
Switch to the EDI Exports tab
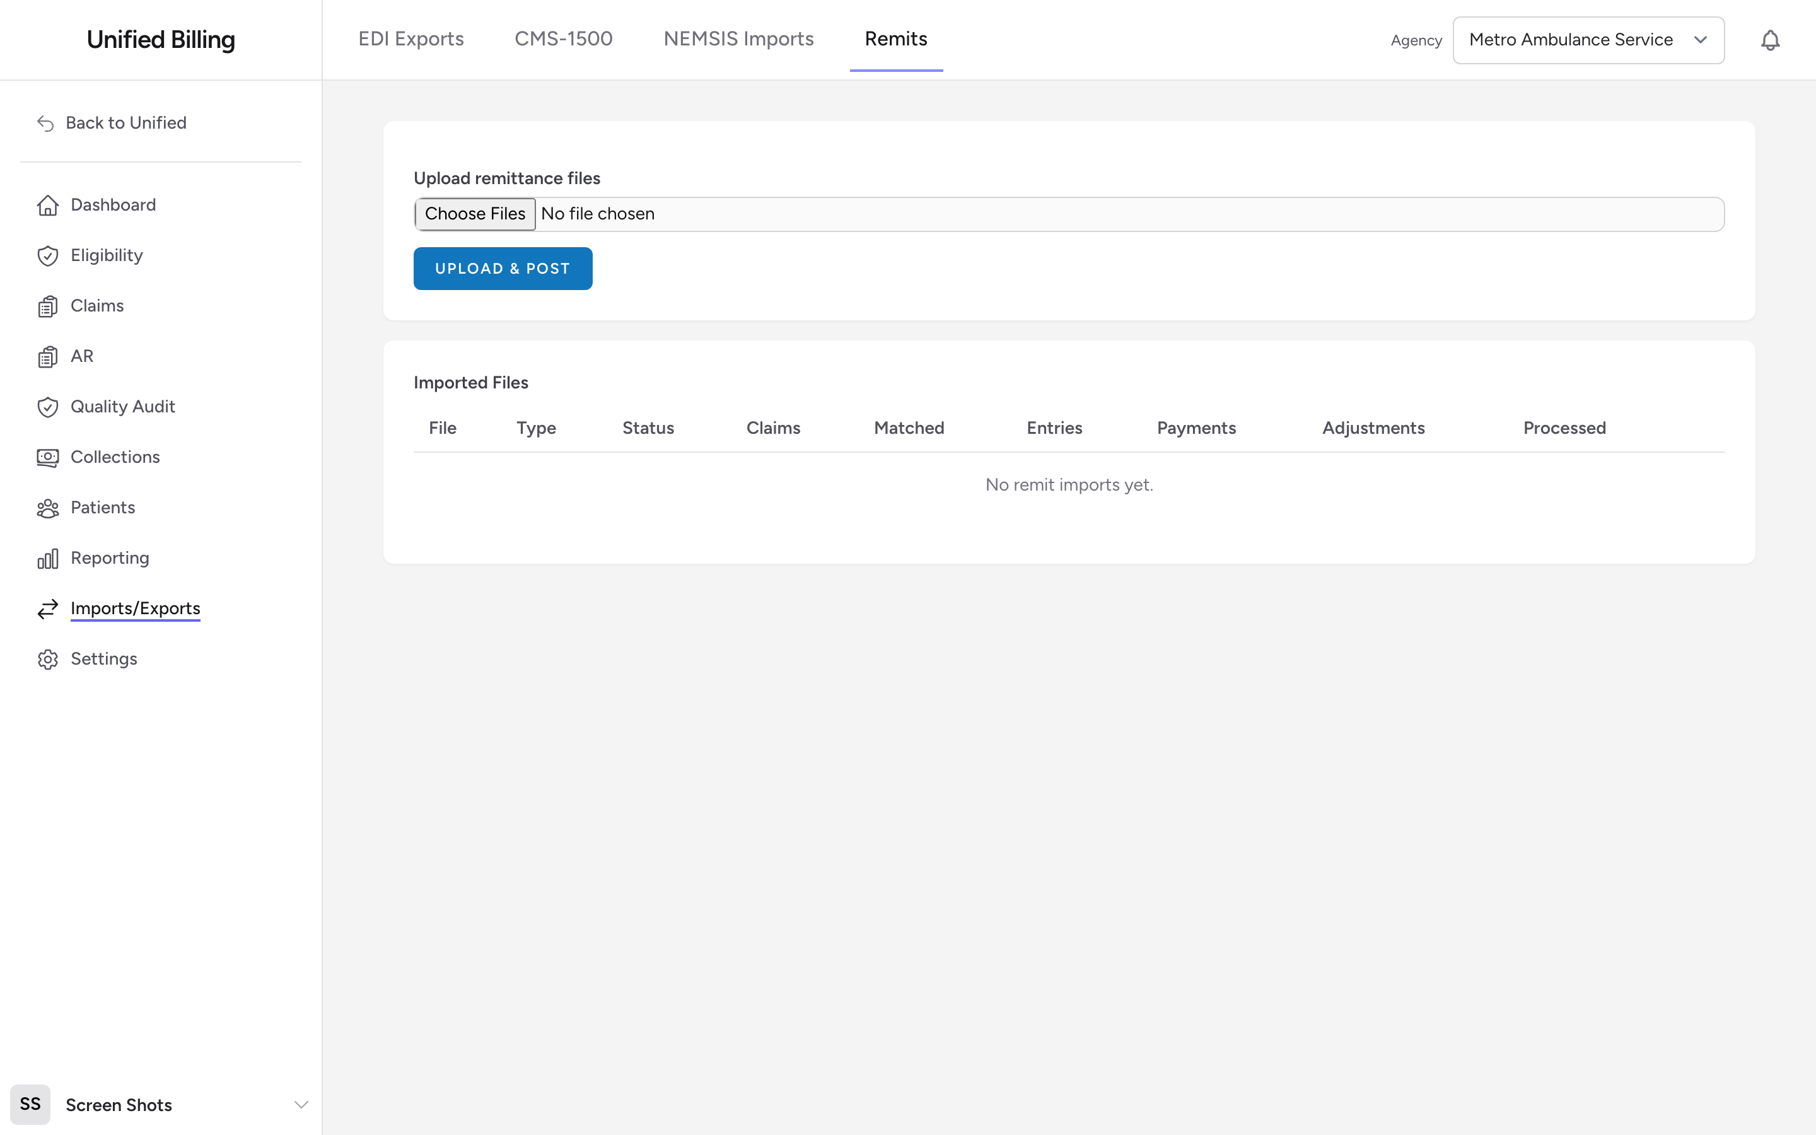[411, 39]
